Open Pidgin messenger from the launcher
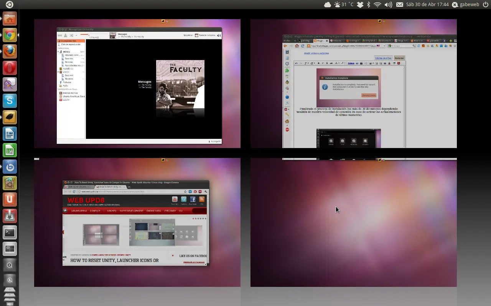This screenshot has height=306, width=491. [x=10, y=85]
